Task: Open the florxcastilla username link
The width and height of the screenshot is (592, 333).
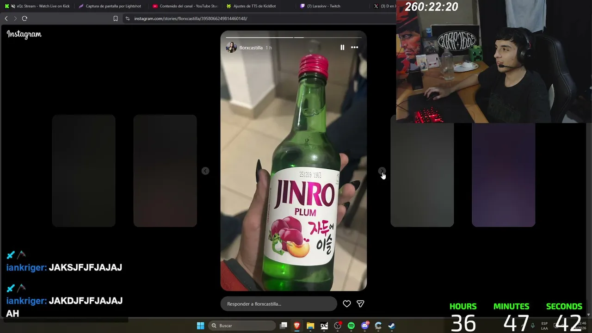Action: coord(251,48)
